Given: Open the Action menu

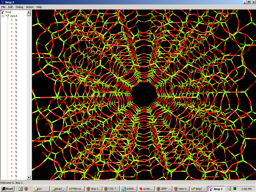Looking at the screenshot, I should pyautogui.click(x=30, y=7).
